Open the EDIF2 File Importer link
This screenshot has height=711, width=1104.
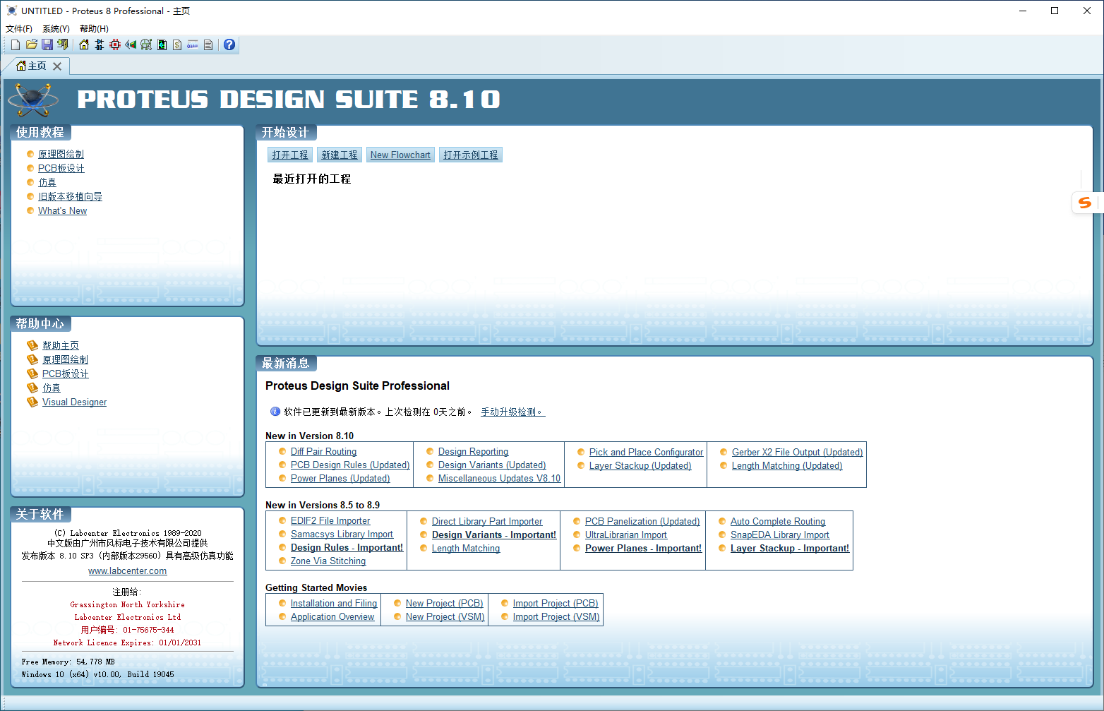(330, 520)
